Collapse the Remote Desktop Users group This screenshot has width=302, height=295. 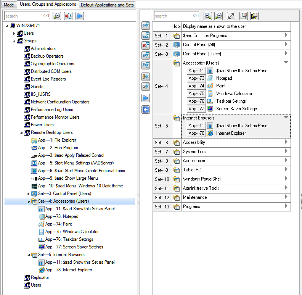pos(21,132)
